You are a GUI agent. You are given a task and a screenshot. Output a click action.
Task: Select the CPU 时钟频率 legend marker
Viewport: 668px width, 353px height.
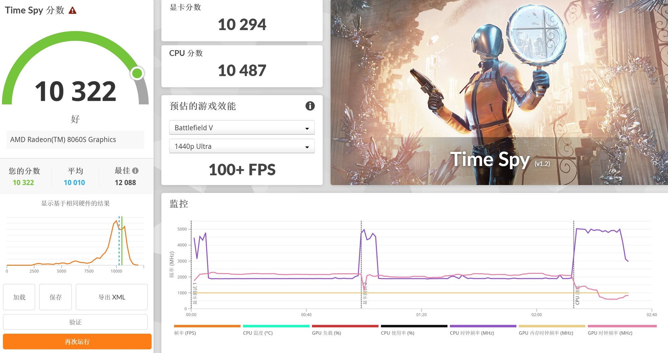(x=483, y=326)
